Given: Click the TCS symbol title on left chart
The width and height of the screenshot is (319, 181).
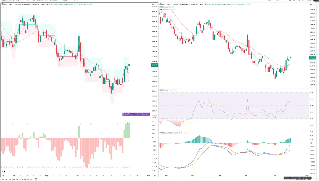Looking at the screenshot, I should [24, 5].
